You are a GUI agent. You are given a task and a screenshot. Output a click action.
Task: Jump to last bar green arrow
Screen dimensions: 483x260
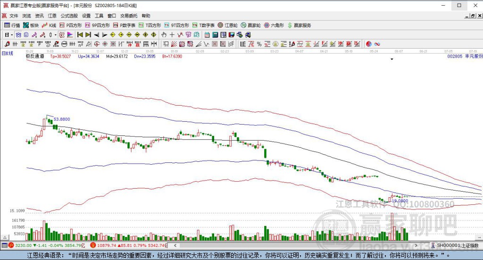[88, 35]
